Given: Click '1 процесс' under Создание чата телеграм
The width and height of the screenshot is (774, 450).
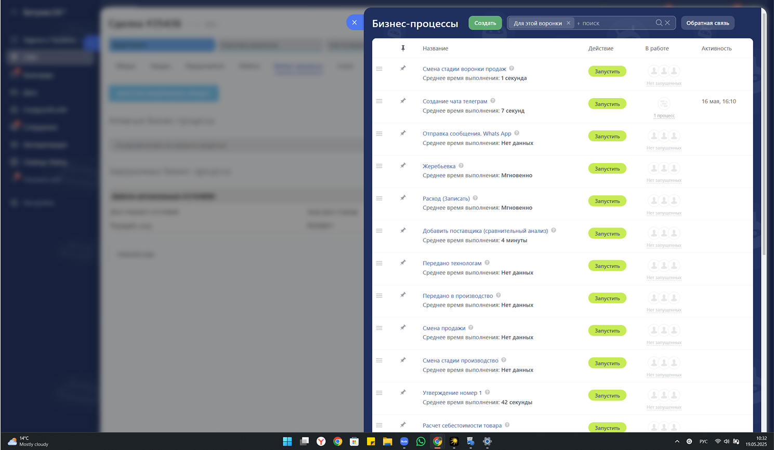Looking at the screenshot, I should pos(664,116).
